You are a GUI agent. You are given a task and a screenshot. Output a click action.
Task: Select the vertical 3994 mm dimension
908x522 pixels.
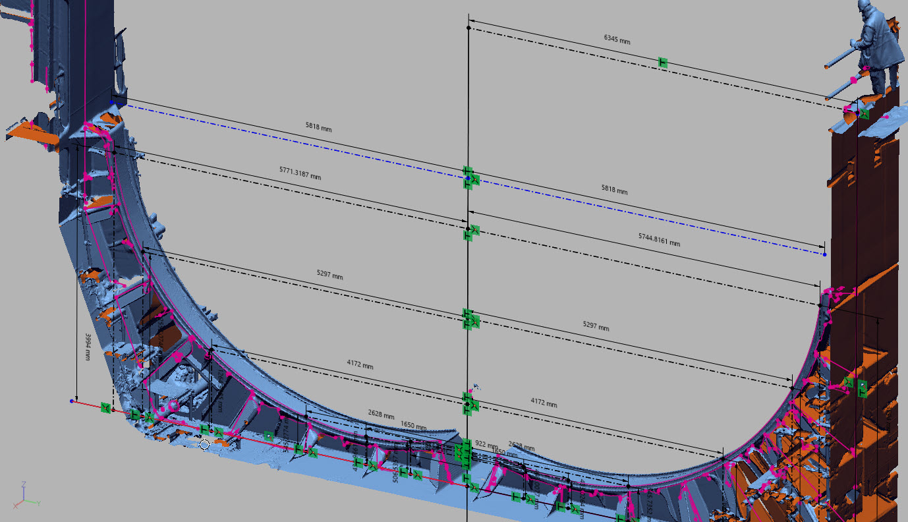88,345
